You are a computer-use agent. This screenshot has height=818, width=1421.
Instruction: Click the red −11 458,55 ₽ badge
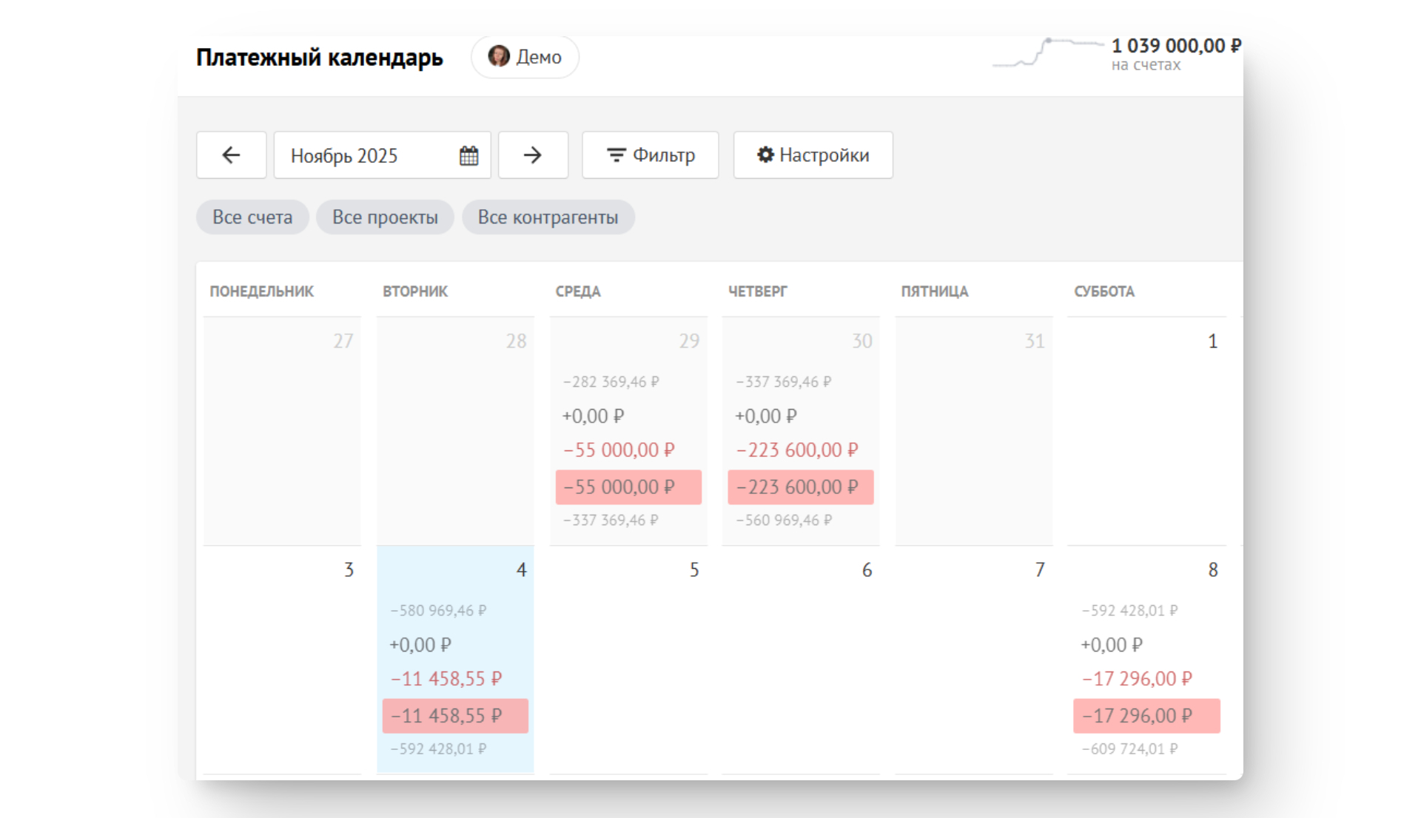coord(455,716)
